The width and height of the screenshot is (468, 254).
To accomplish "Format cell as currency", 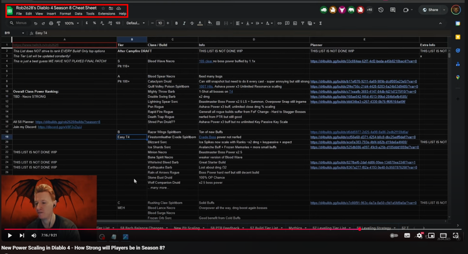I will coord(87,23).
